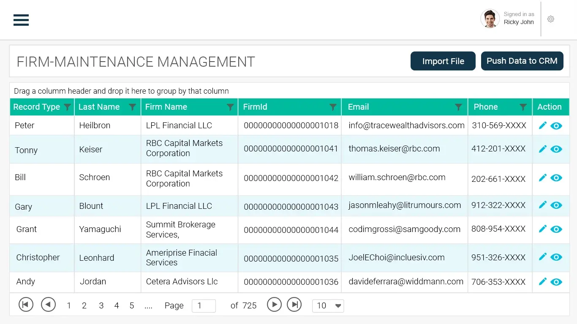Image resolution: width=577 pixels, height=324 pixels.
Task: Click the settings gear icon
Action: 550,19
